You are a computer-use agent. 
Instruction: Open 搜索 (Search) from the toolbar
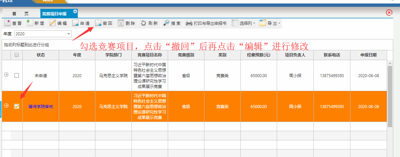(172, 23)
